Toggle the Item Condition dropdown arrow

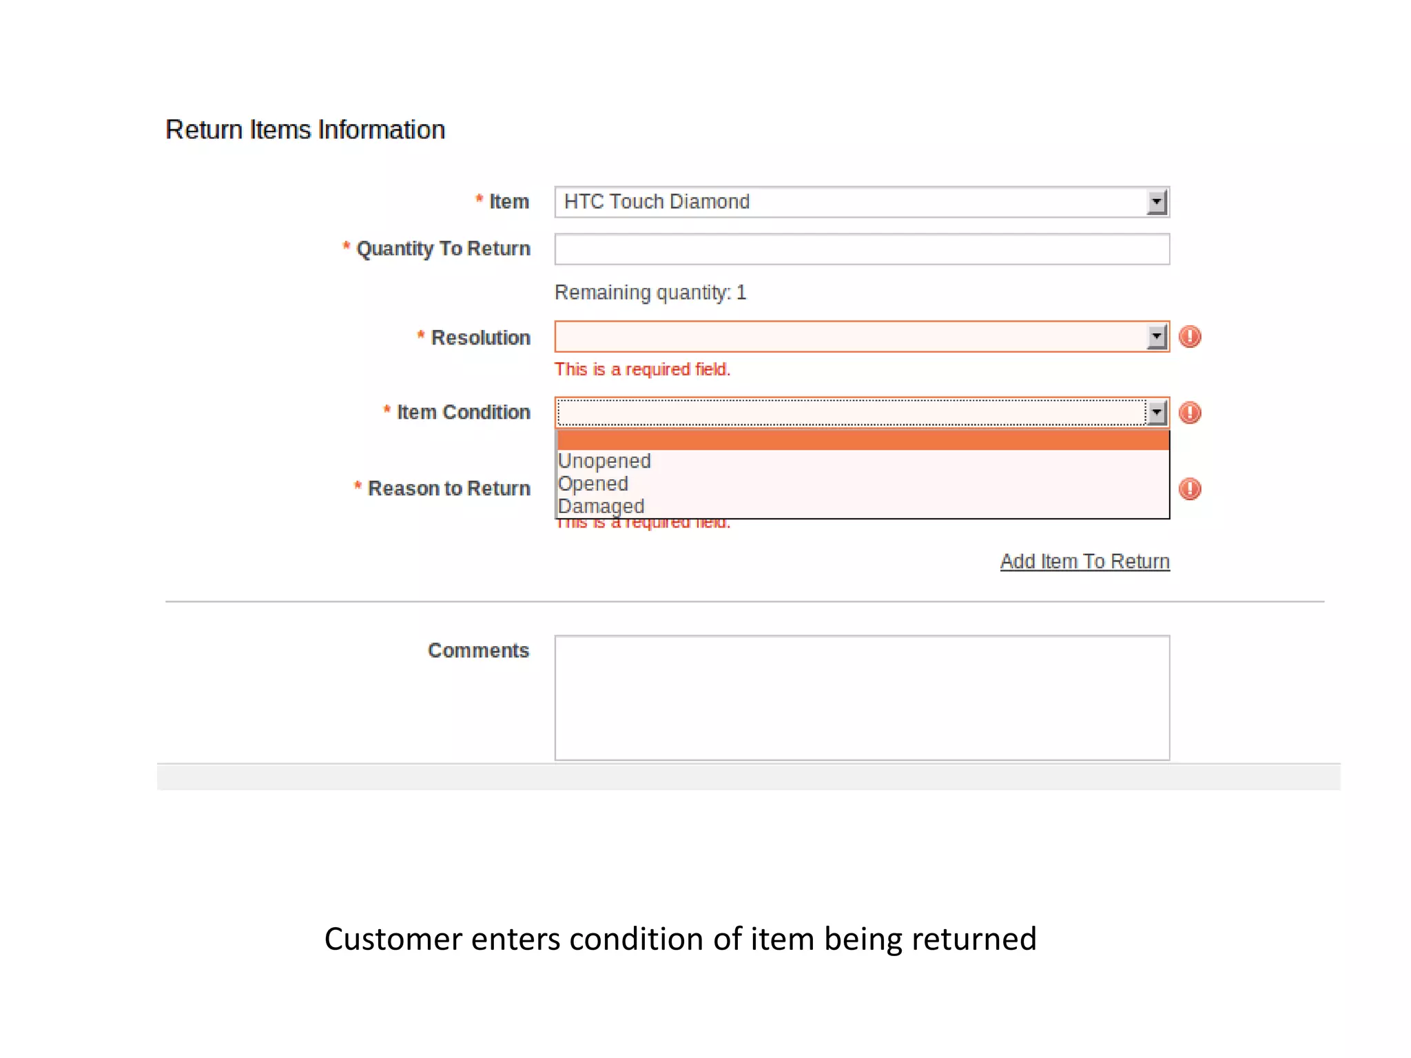pos(1157,413)
